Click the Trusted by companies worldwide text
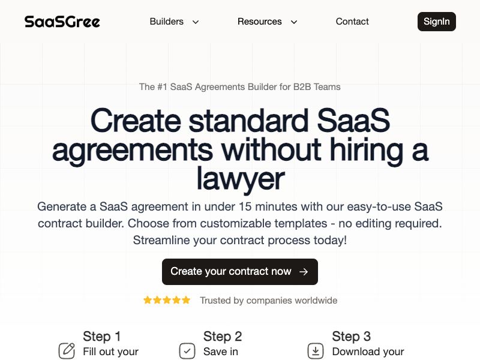 pyautogui.click(x=268, y=300)
